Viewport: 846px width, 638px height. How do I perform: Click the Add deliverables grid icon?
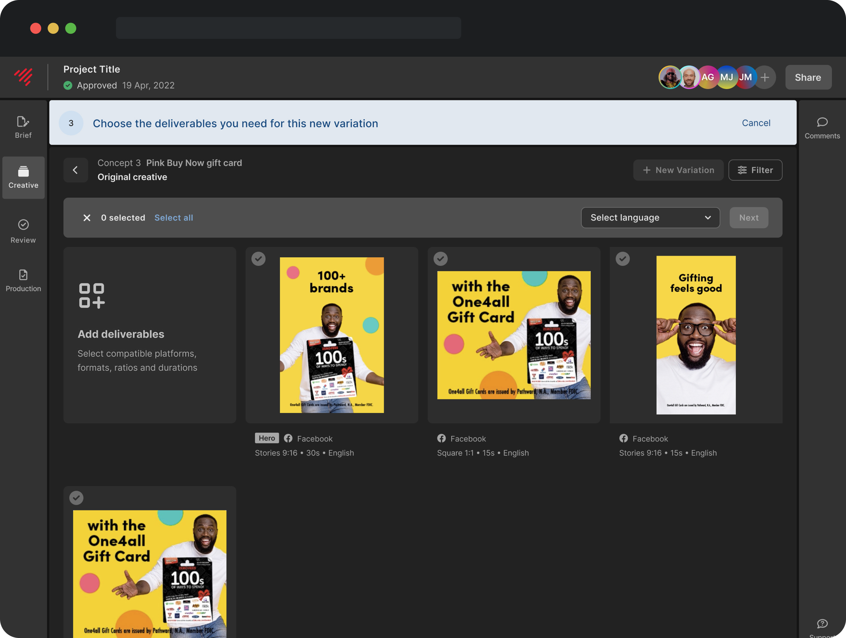pyautogui.click(x=92, y=295)
